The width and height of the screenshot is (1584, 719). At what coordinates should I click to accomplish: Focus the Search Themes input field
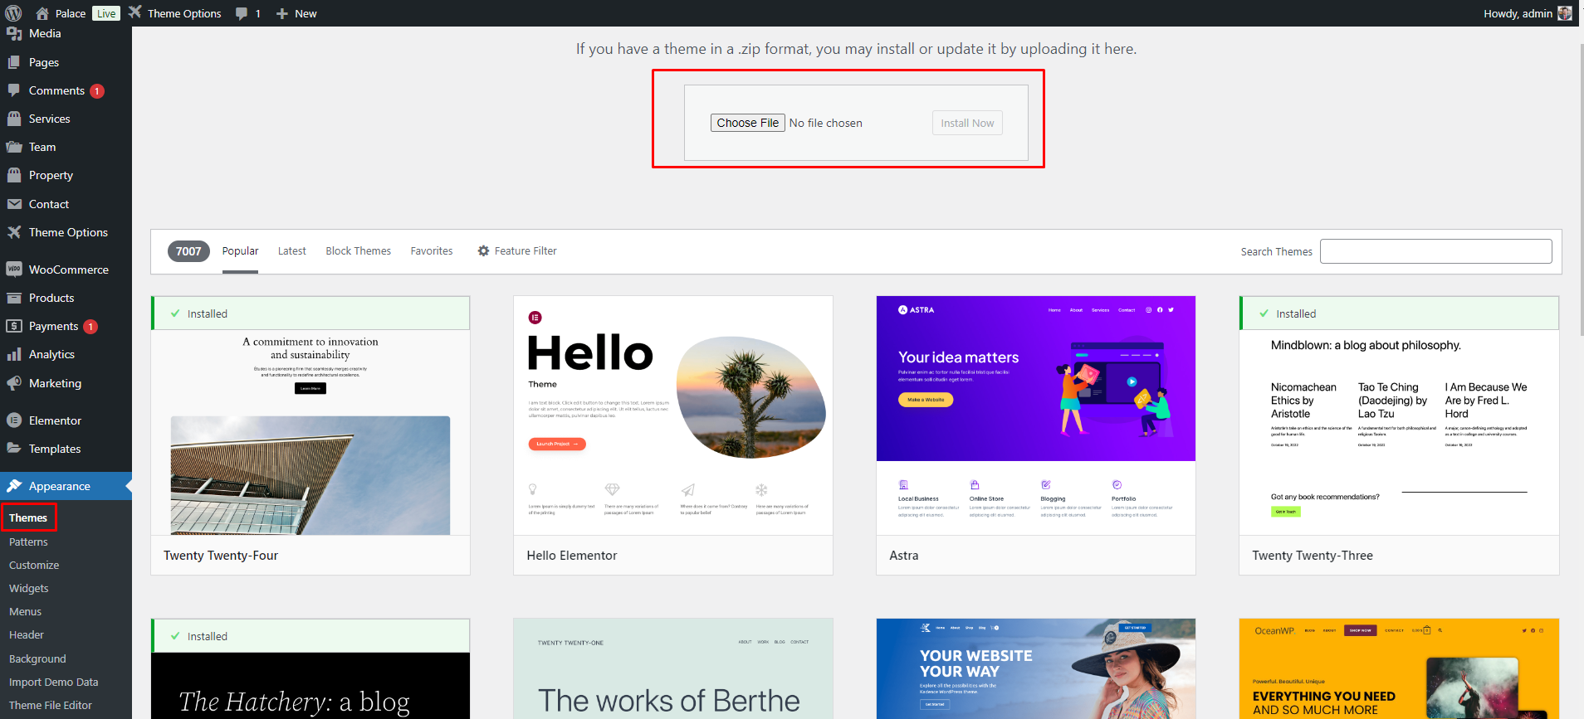(x=1435, y=251)
